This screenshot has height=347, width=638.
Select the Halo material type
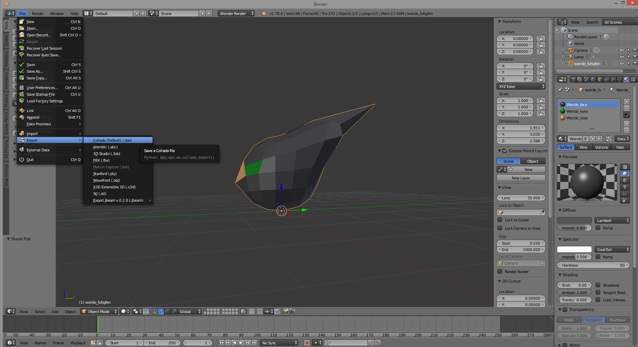click(x=620, y=147)
